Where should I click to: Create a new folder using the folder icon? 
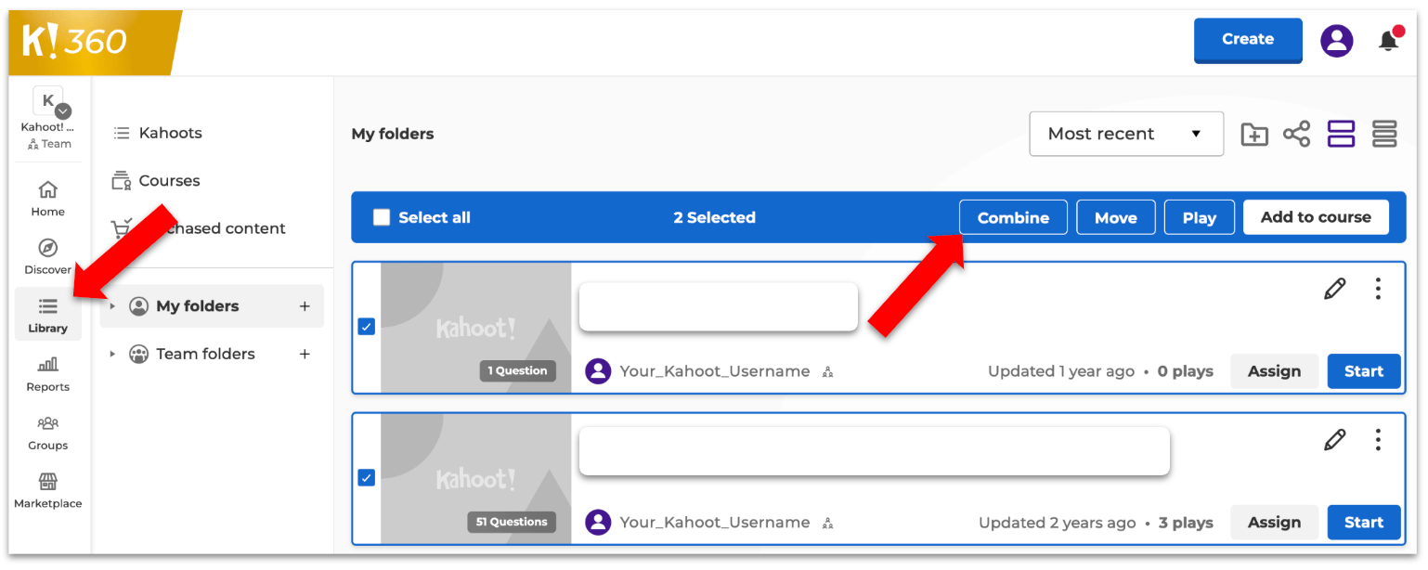click(x=1254, y=134)
